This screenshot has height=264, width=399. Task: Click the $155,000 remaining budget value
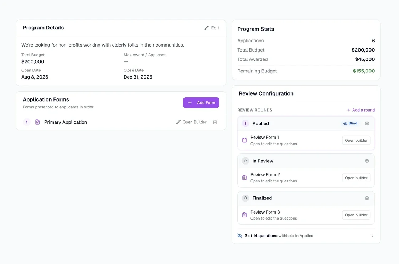click(364, 71)
